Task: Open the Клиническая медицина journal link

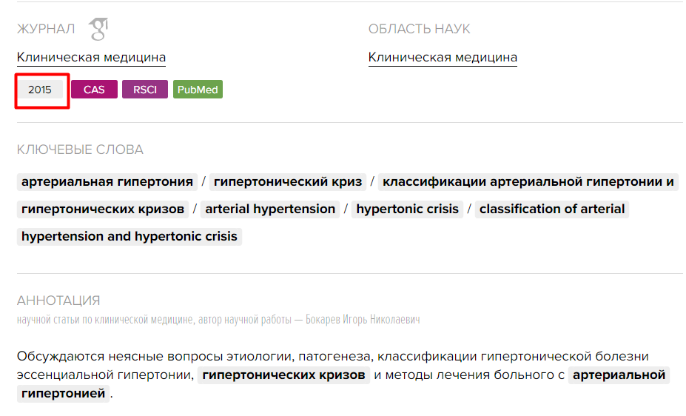Action: [x=91, y=57]
